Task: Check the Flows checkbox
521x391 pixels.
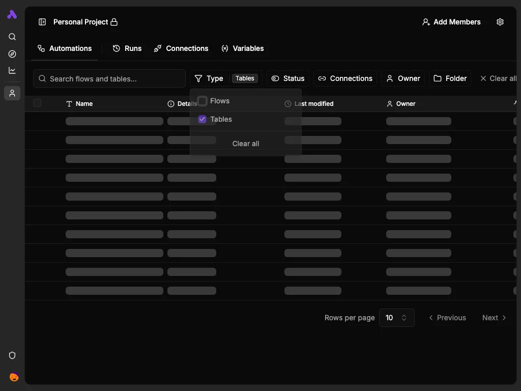Action: 202,101
